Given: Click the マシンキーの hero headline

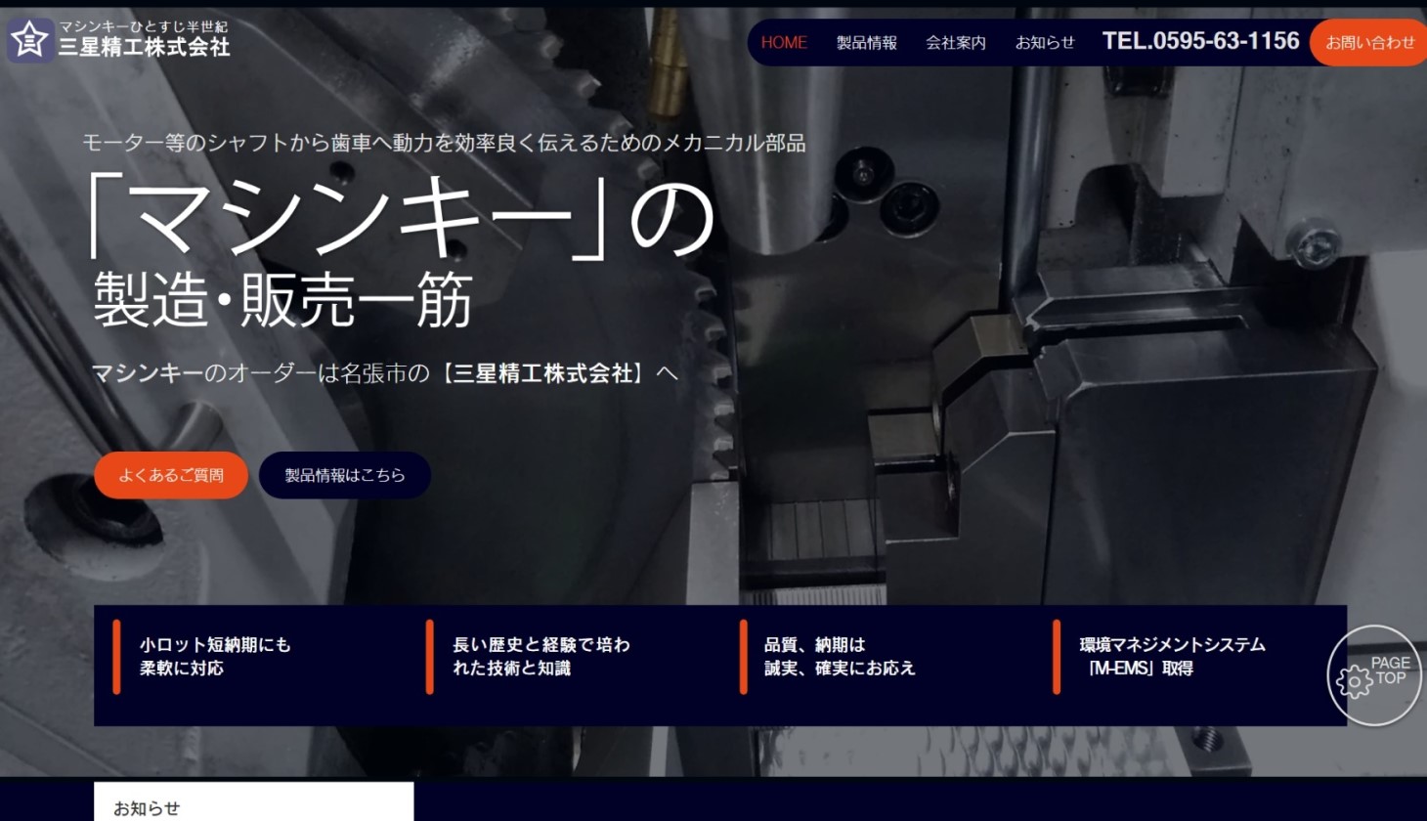Looking at the screenshot, I should pyautogui.click(x=401, y=219).
